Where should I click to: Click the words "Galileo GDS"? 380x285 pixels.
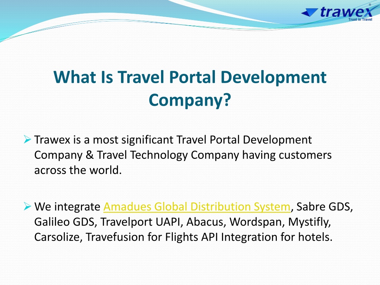click(64, 222)
